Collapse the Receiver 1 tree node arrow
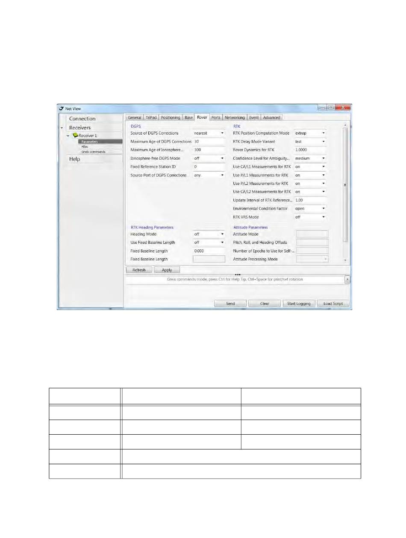406x538 pixels. coord(68,136)
